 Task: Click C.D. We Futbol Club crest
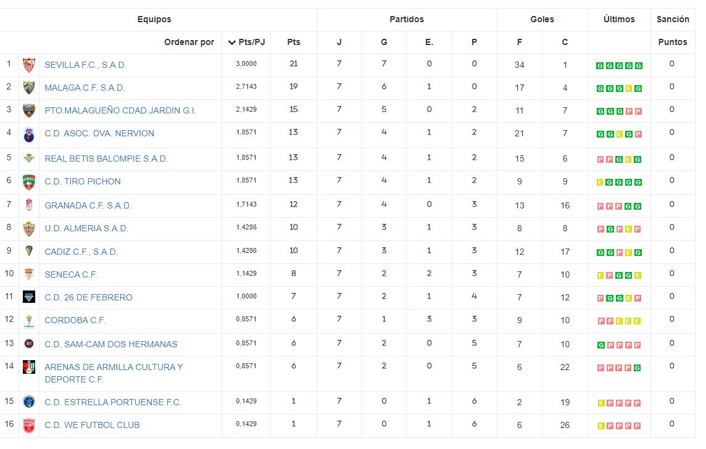coord(29,425)
